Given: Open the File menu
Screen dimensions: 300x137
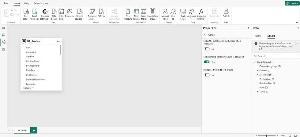Looking at the screenshot, I should [x=6, y=3].
